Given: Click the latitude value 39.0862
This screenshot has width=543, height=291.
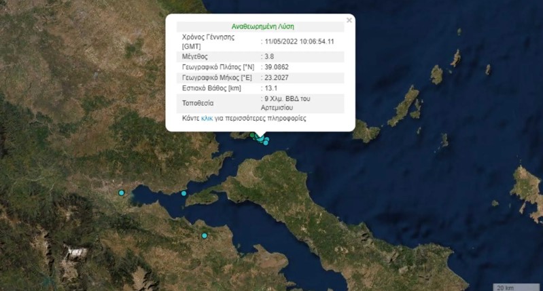Looking at the screenshot, I should pos(277,67).
